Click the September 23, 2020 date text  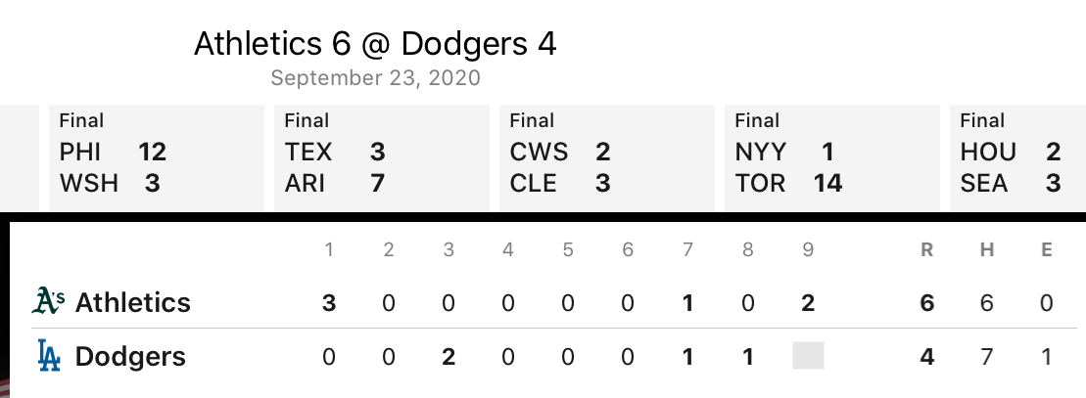pyautogui.click(x=375, y=77)
